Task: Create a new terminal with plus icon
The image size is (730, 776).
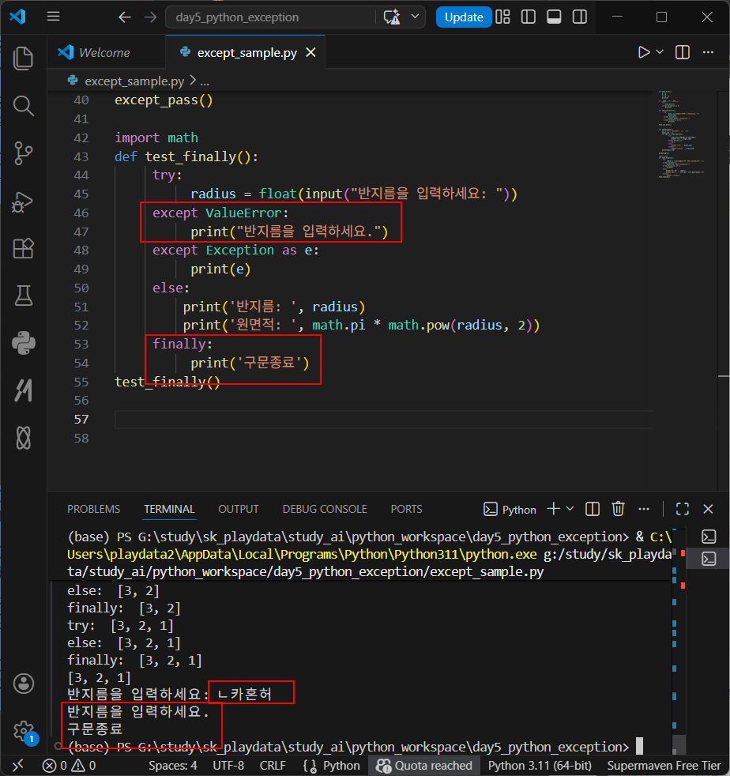Action: pyautogui.click(x=554, y=509)
